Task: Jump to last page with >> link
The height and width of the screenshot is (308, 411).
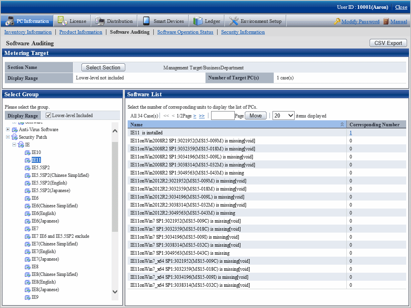Action: coord(201,116)
